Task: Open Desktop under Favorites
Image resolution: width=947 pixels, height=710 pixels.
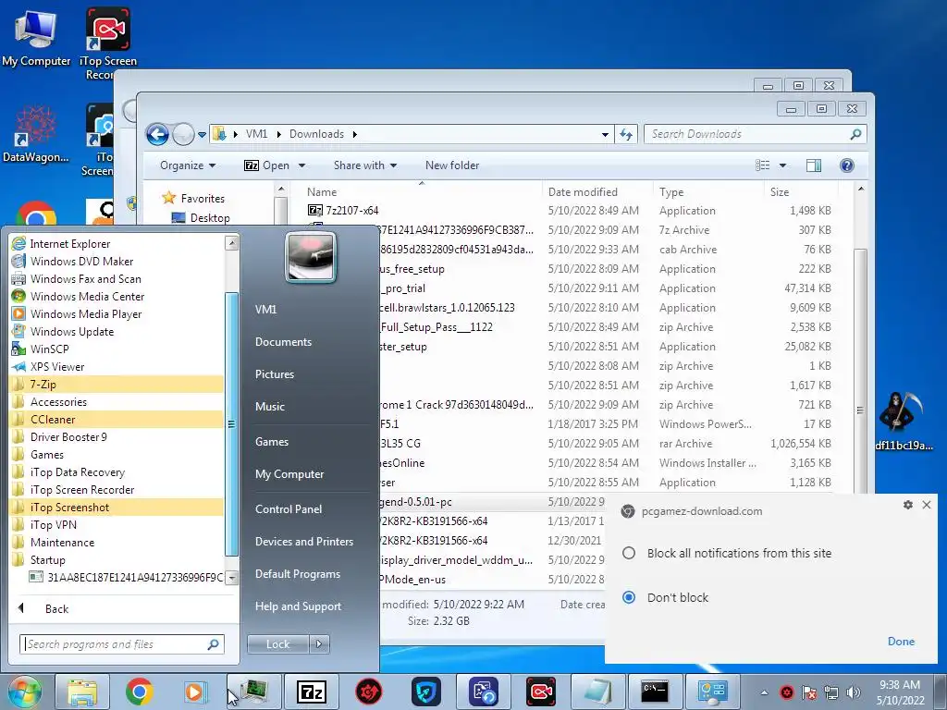Action: 210,218
